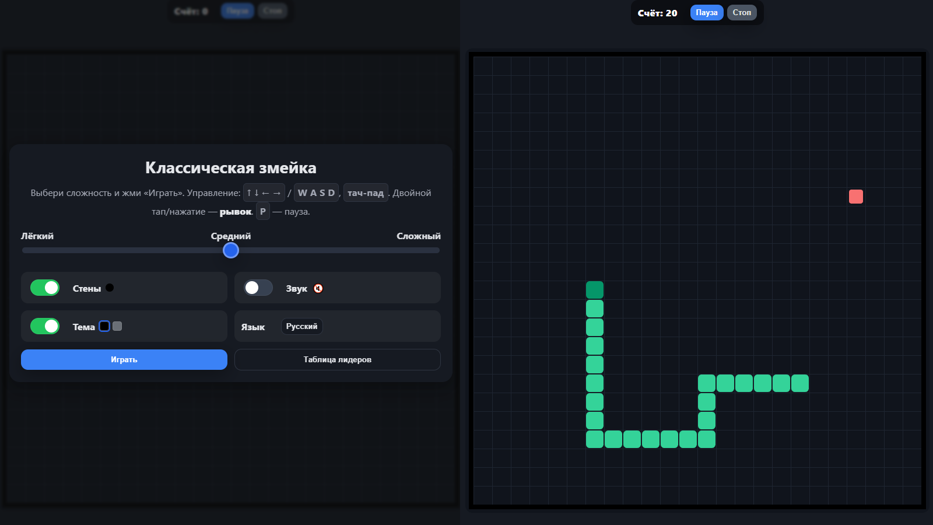933x525 pixels.
Task: Click the black wall indicator dot near Стены
Action: 111,287
